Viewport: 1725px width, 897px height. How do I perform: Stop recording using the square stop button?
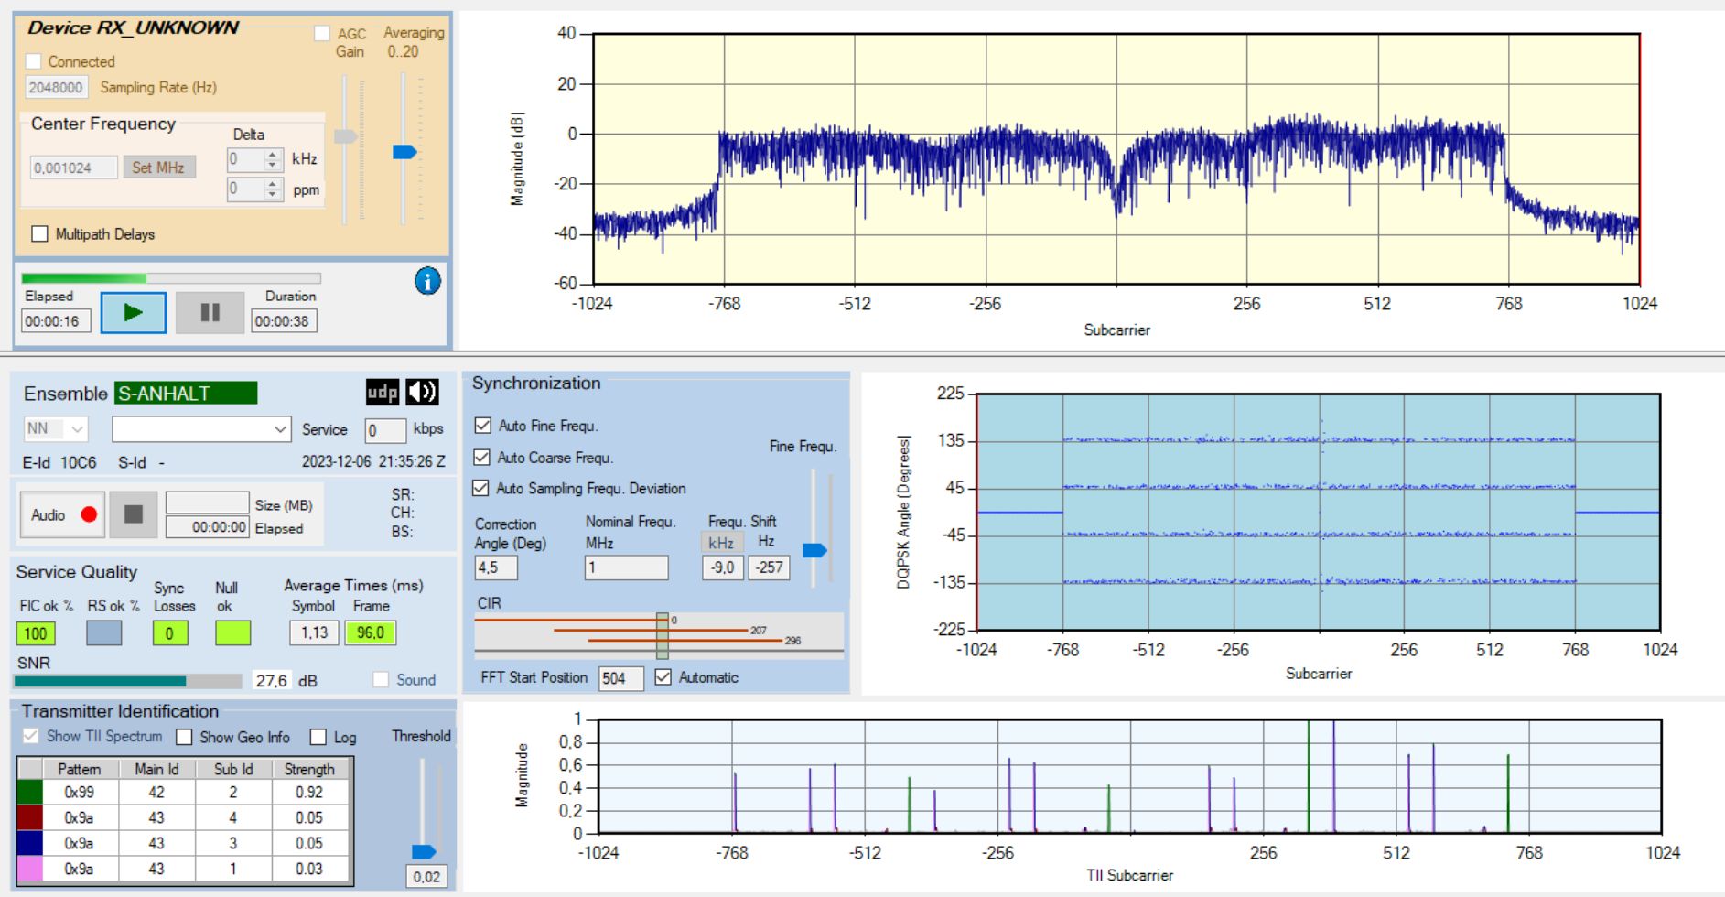tap(134, 515)
